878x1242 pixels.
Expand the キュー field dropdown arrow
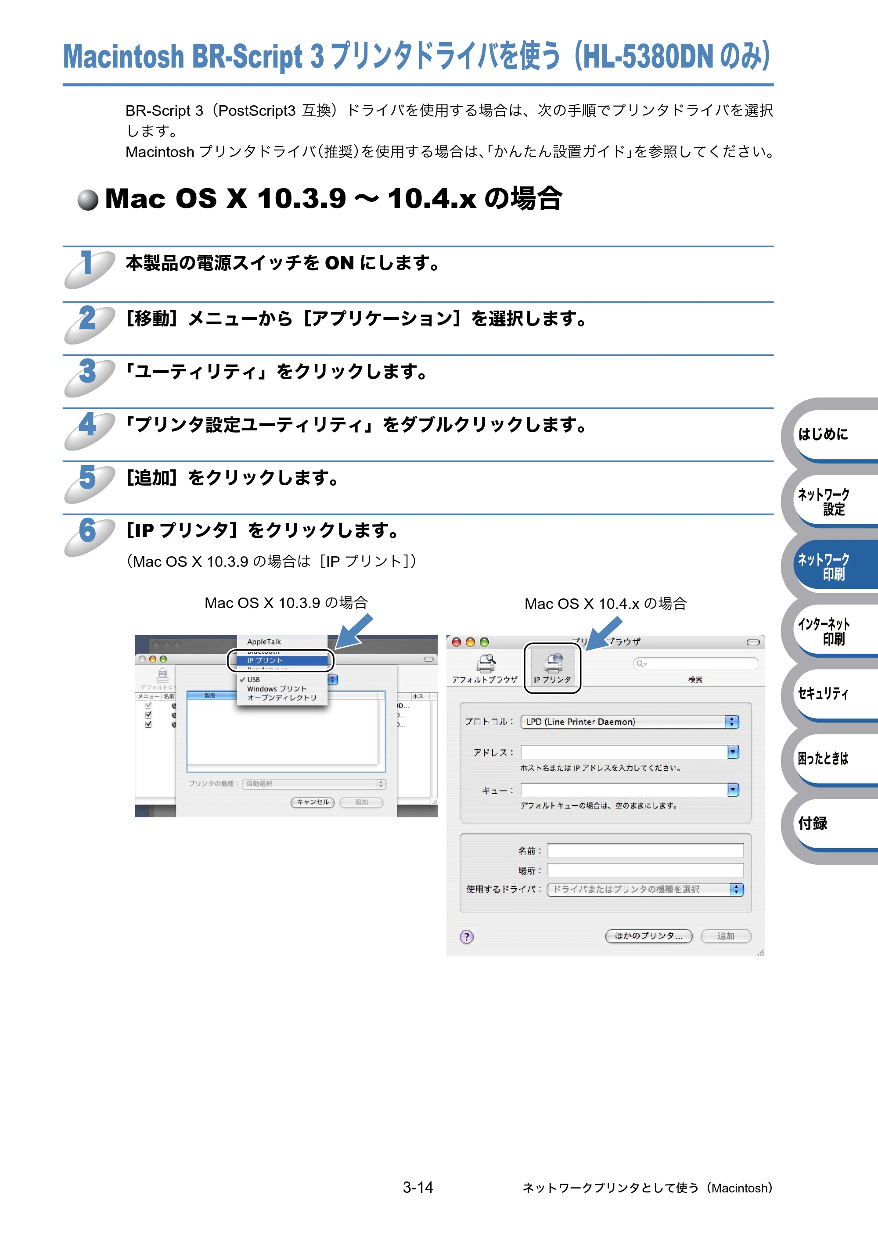coord(733,790)
